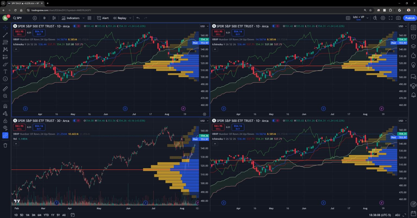Image resolution: width=417 pixels, height=218 pixels.
Task: Switch to the YTD range
Action: click(46, 215)
